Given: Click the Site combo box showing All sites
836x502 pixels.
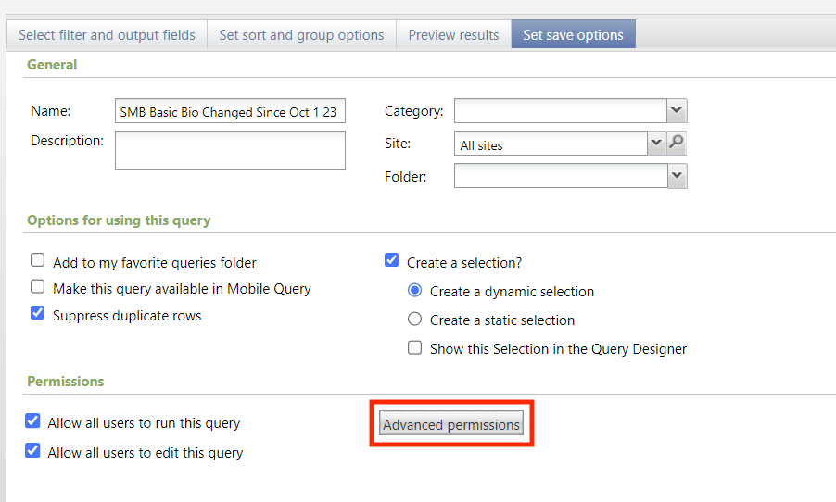Looking at the screenshot, I should pyautogui.click(x=551, y=144).
